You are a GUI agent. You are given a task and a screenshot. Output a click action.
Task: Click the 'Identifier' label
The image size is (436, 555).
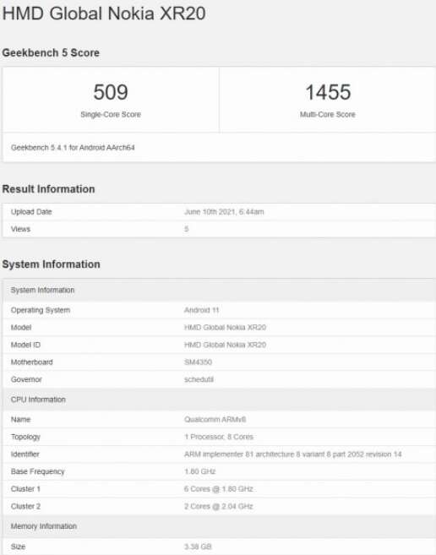pyautogui.click(x=25, y=454)
